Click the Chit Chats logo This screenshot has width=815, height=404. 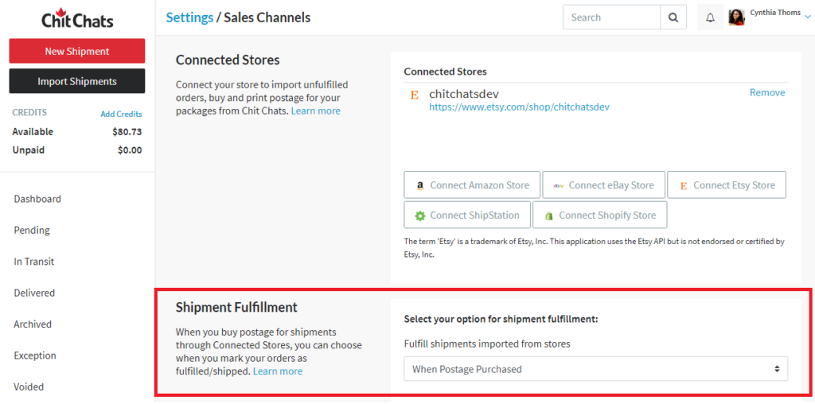77,18
